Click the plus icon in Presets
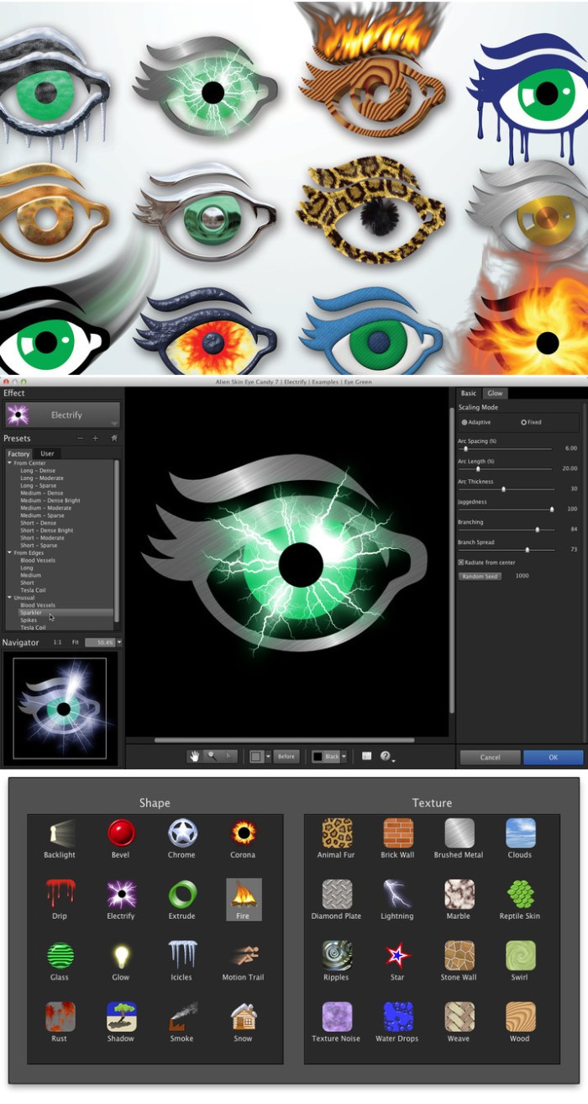Image resolution: width=588 pixels, height=1104 pixels. coord(95,438)
